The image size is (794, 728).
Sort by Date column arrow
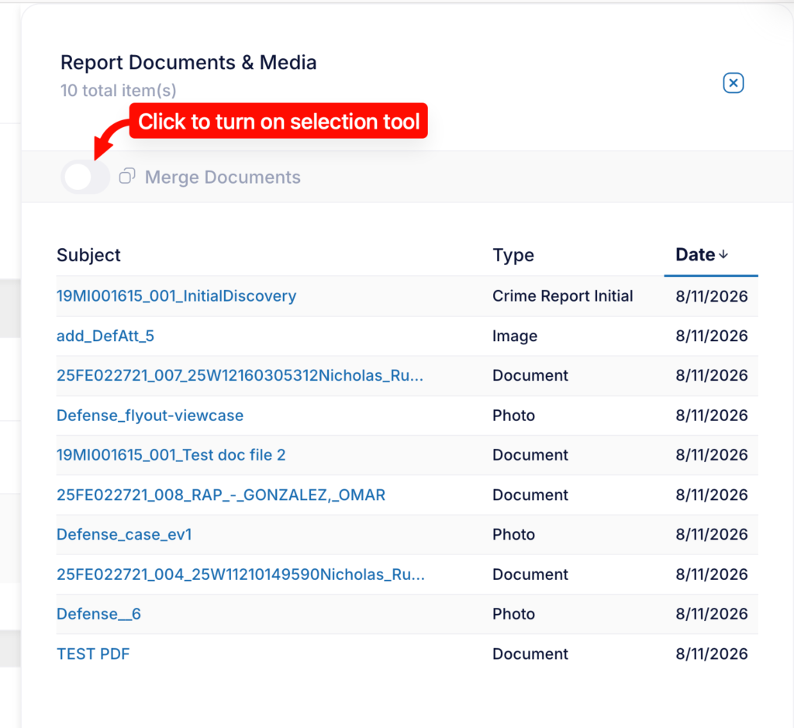(723, 254)
